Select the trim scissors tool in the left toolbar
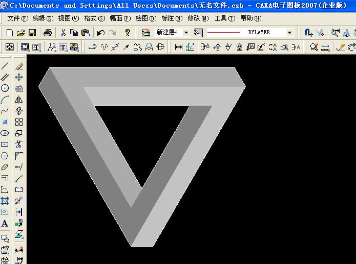356x264 pixels. pos(19,144)
